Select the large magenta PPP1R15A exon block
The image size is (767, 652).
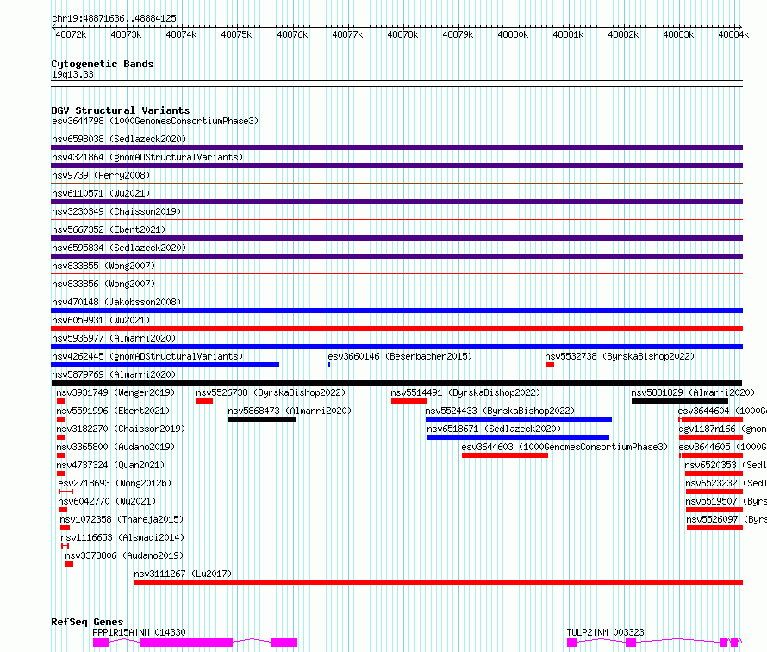tap(186, 643)
